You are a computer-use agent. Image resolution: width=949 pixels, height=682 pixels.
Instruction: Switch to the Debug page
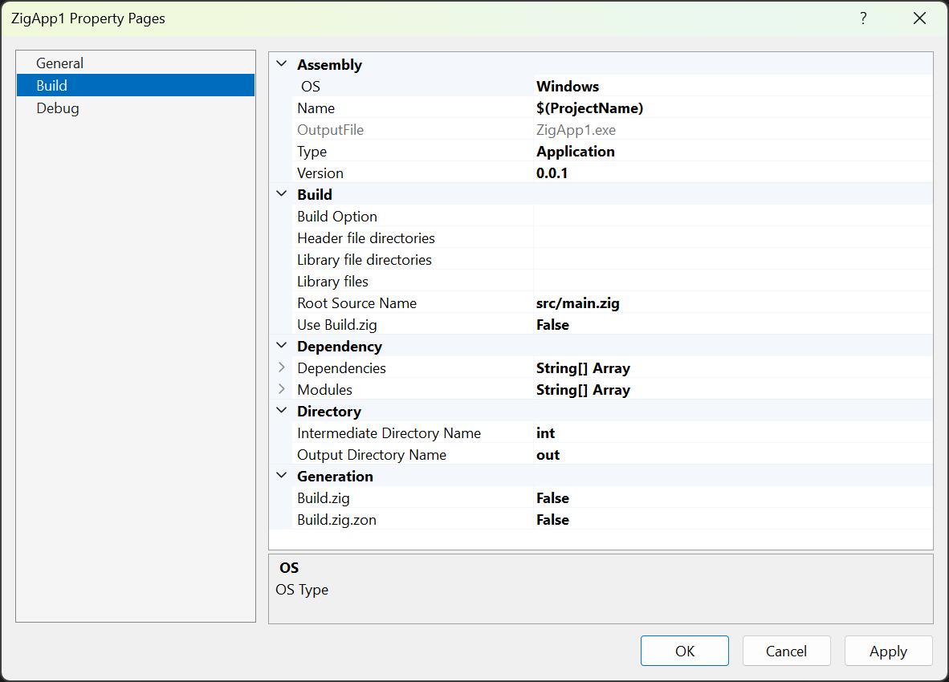pyautogui.click(x=58, y=108)
